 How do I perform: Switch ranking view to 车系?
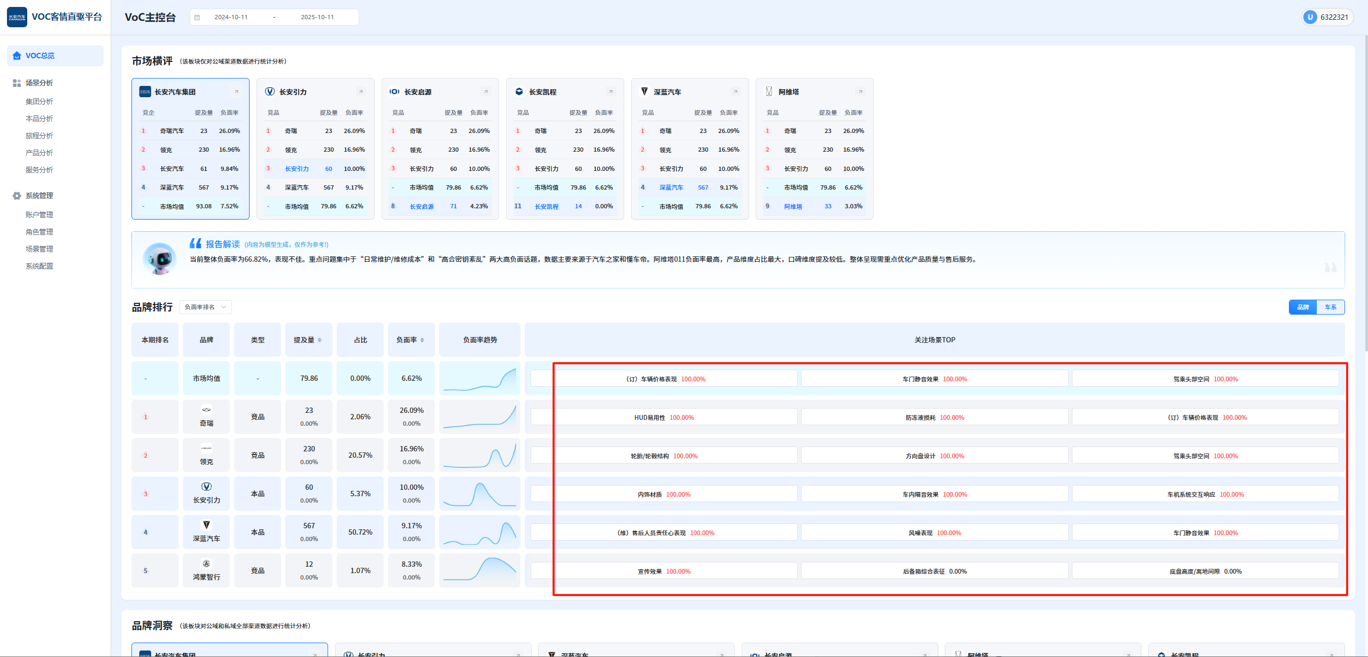coord(1330,307)
